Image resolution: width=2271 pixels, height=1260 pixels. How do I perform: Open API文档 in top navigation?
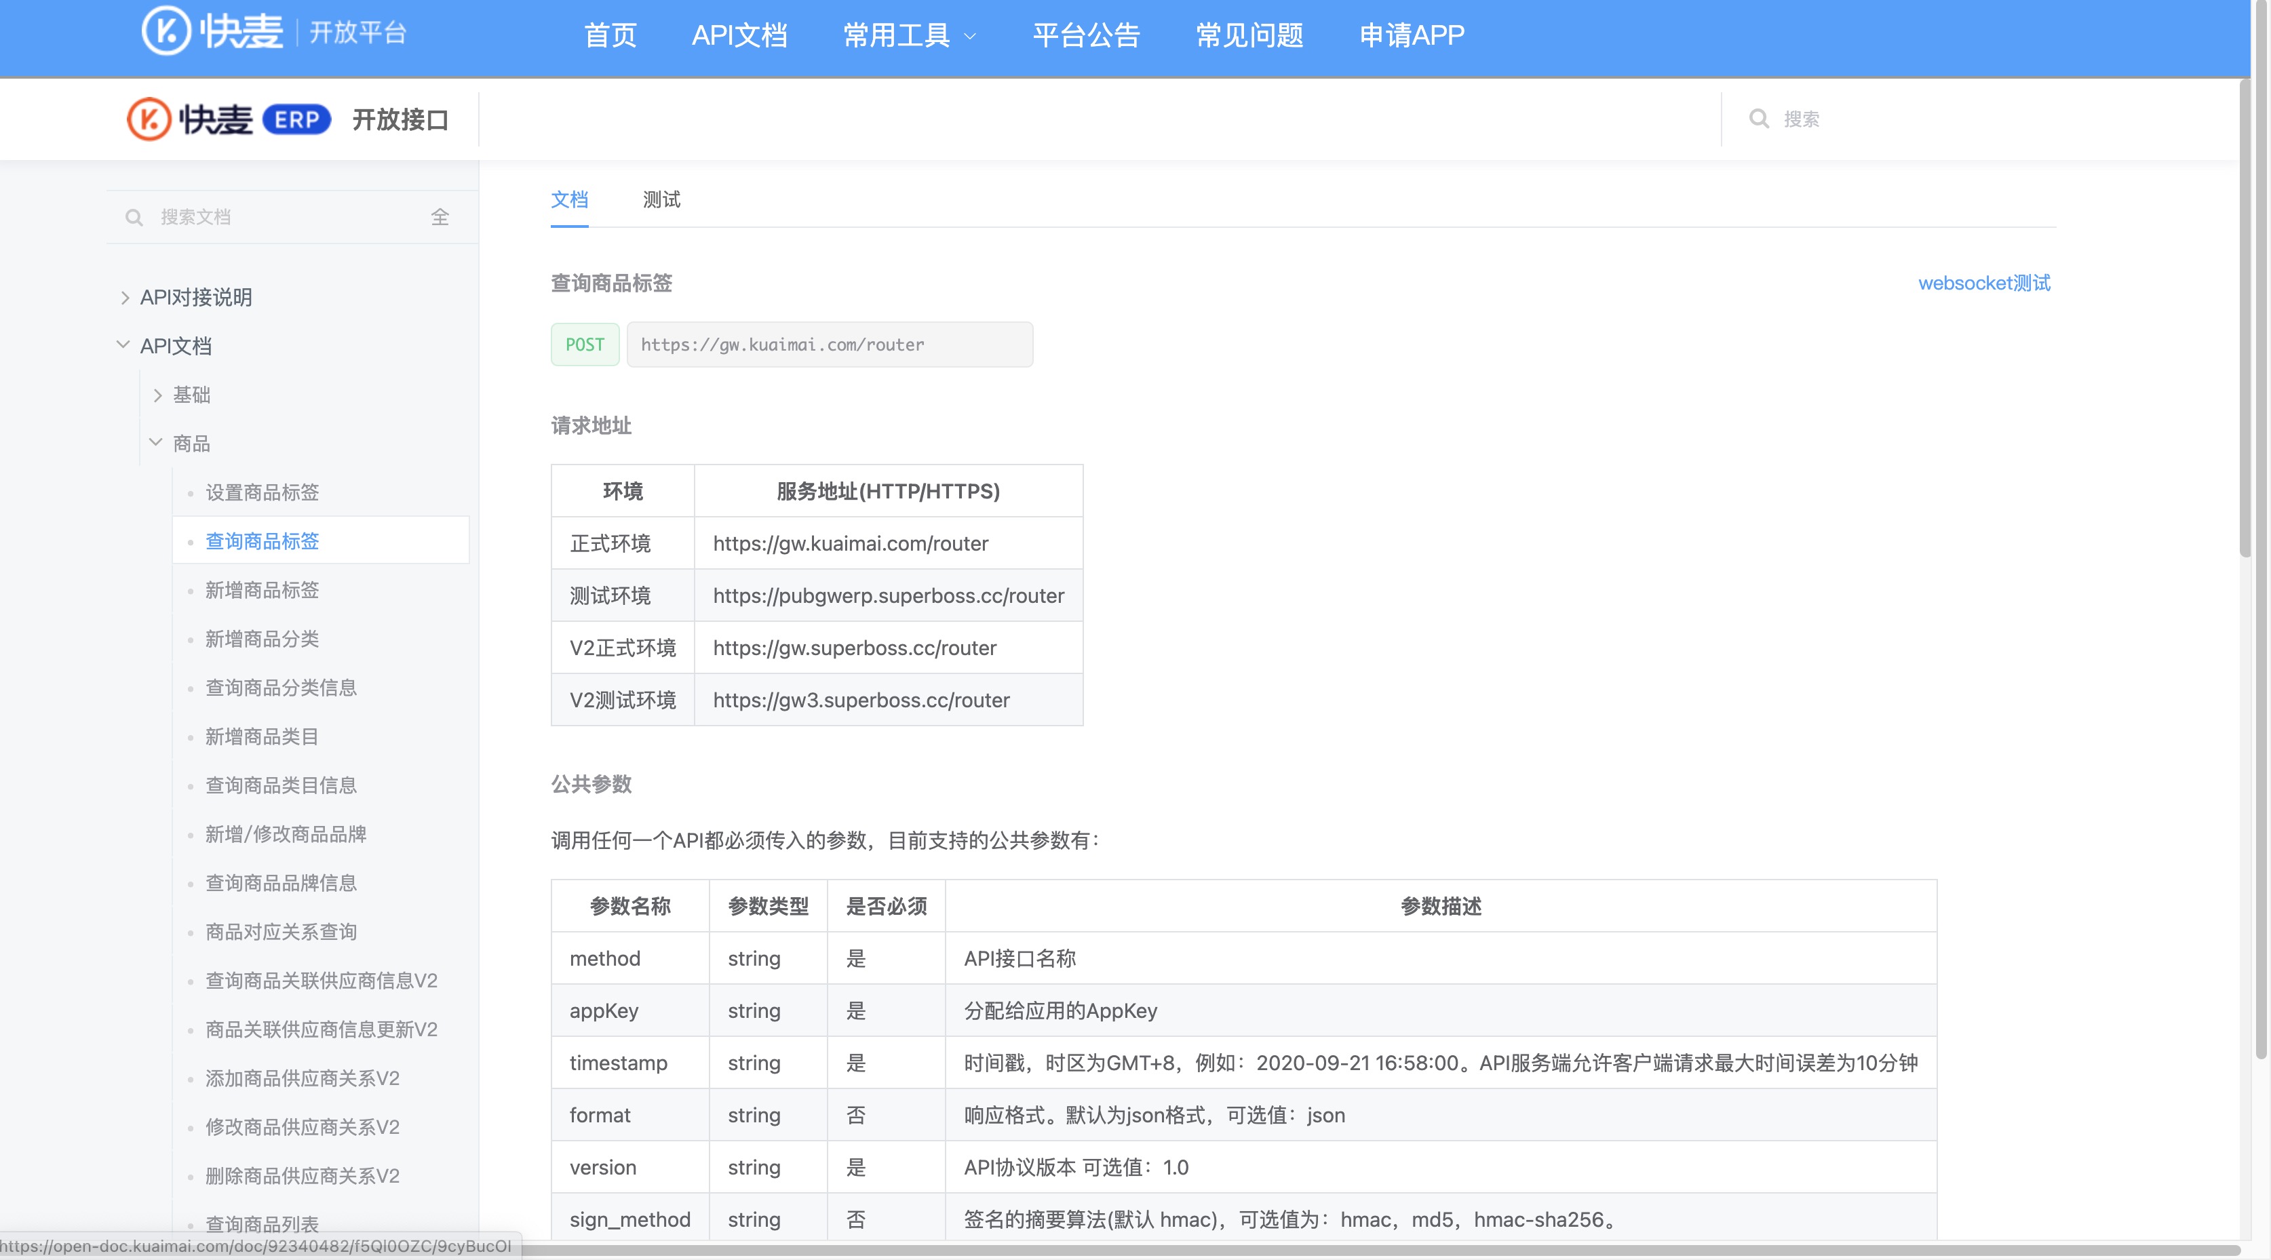tap(739, 35)
